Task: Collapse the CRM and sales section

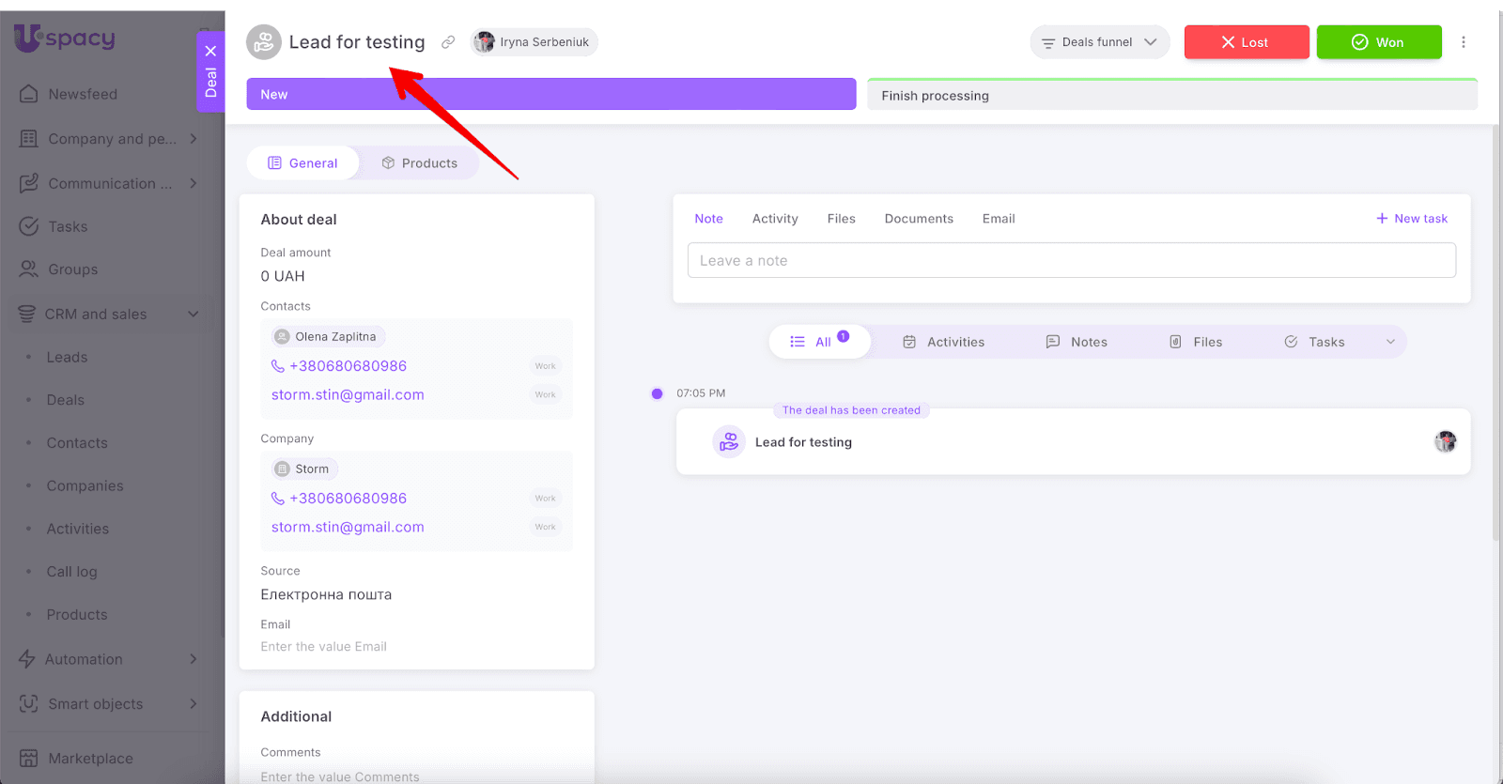Action: click(194, 315)
